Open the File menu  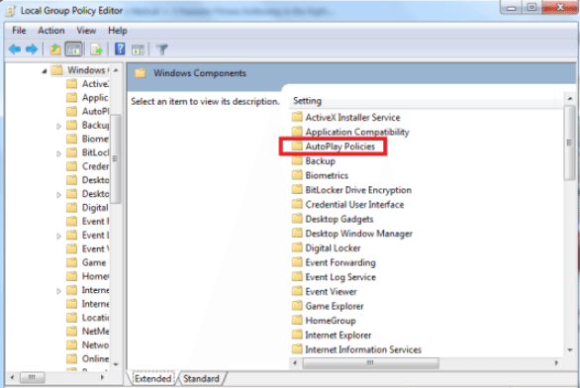(x=19, y=31)
